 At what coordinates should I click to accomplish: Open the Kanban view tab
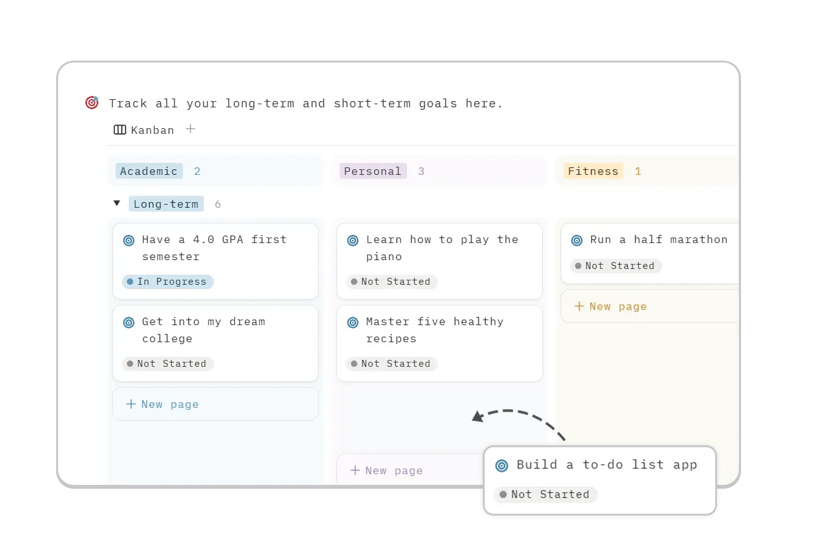pyautogui.click(x=152, y=130)
